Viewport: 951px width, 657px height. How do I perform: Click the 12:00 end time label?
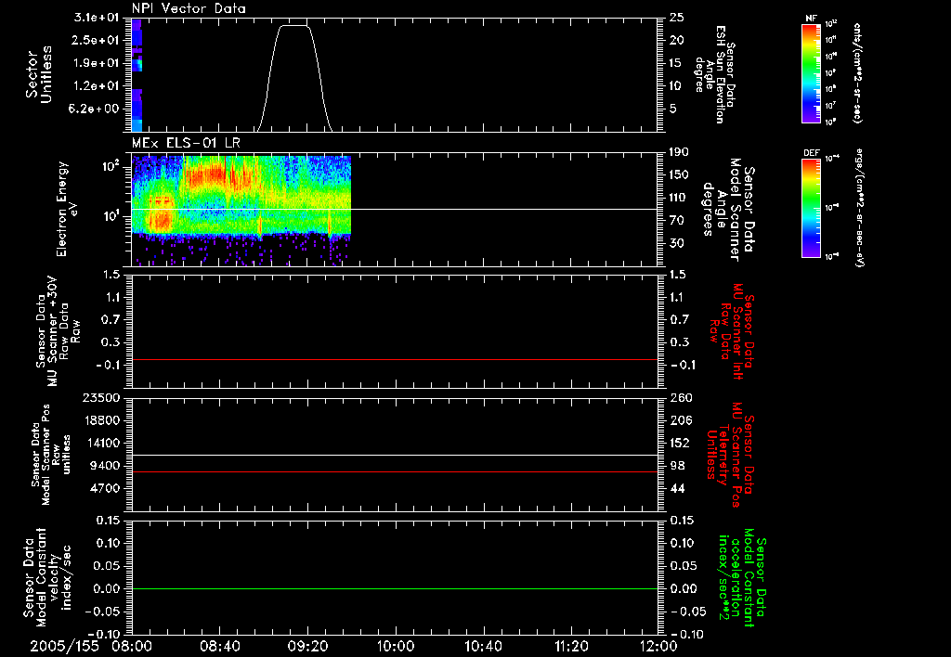(658, 646)
